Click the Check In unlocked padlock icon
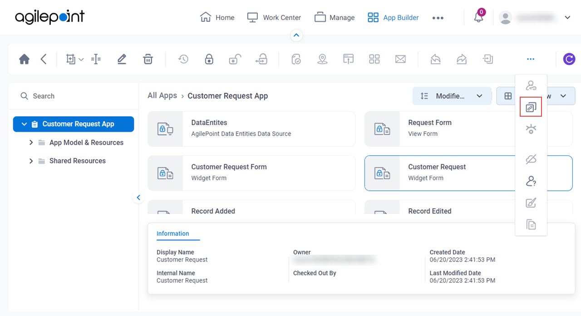 235,59
